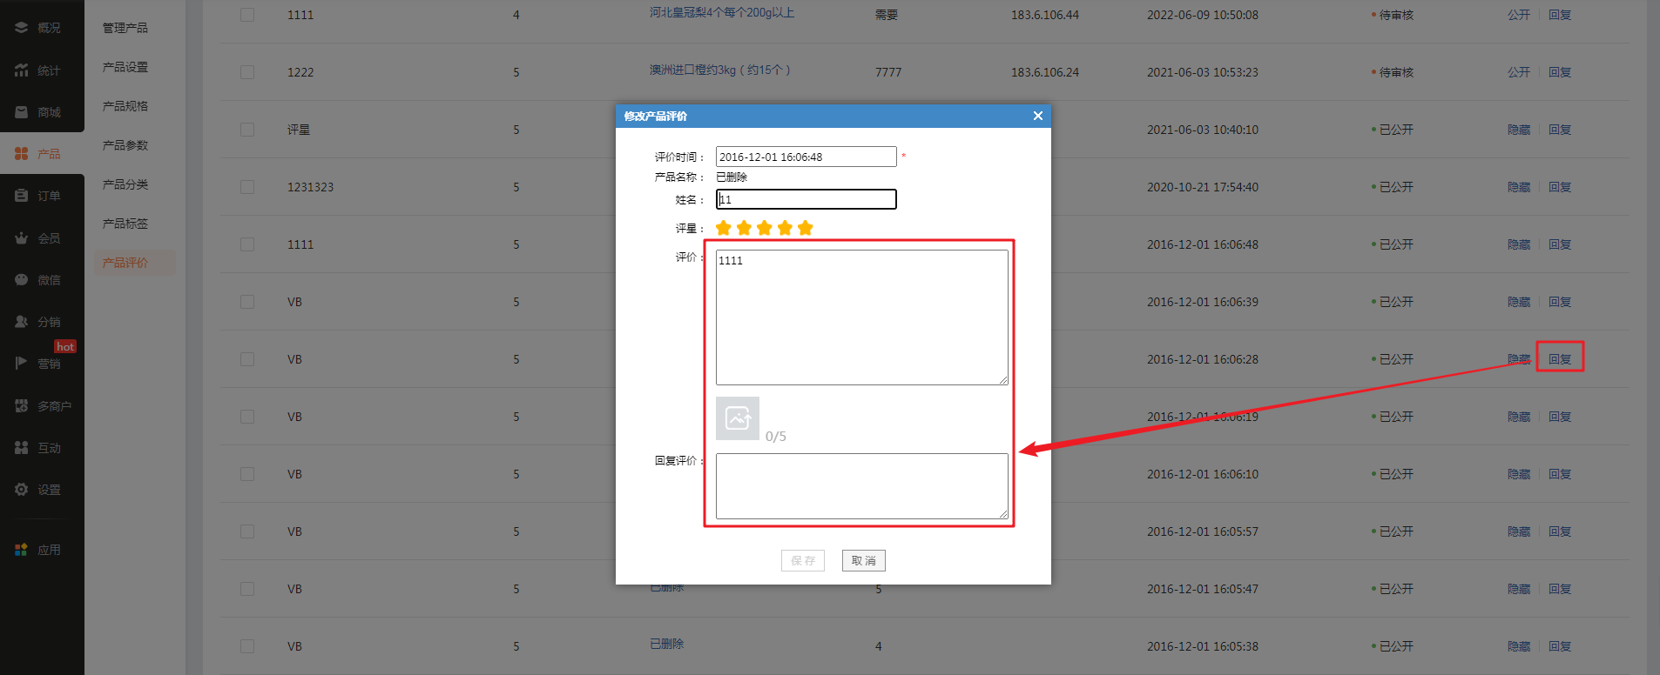Set rating to fourth star

pos(785,228)
